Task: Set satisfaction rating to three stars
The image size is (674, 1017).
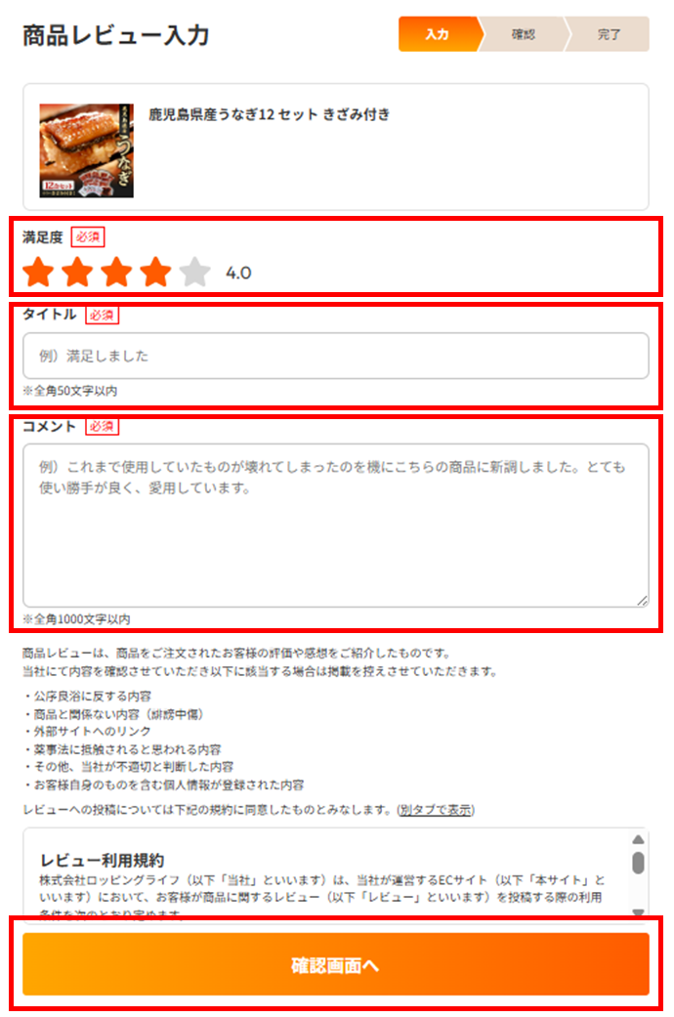Action: (117, 272)
